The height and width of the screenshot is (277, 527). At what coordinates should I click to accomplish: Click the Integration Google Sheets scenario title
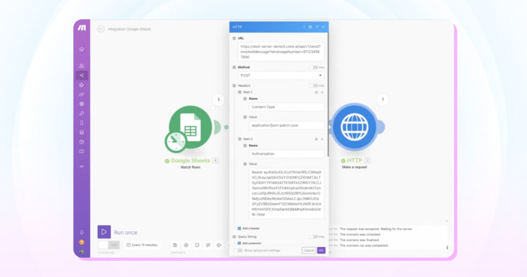129,29
